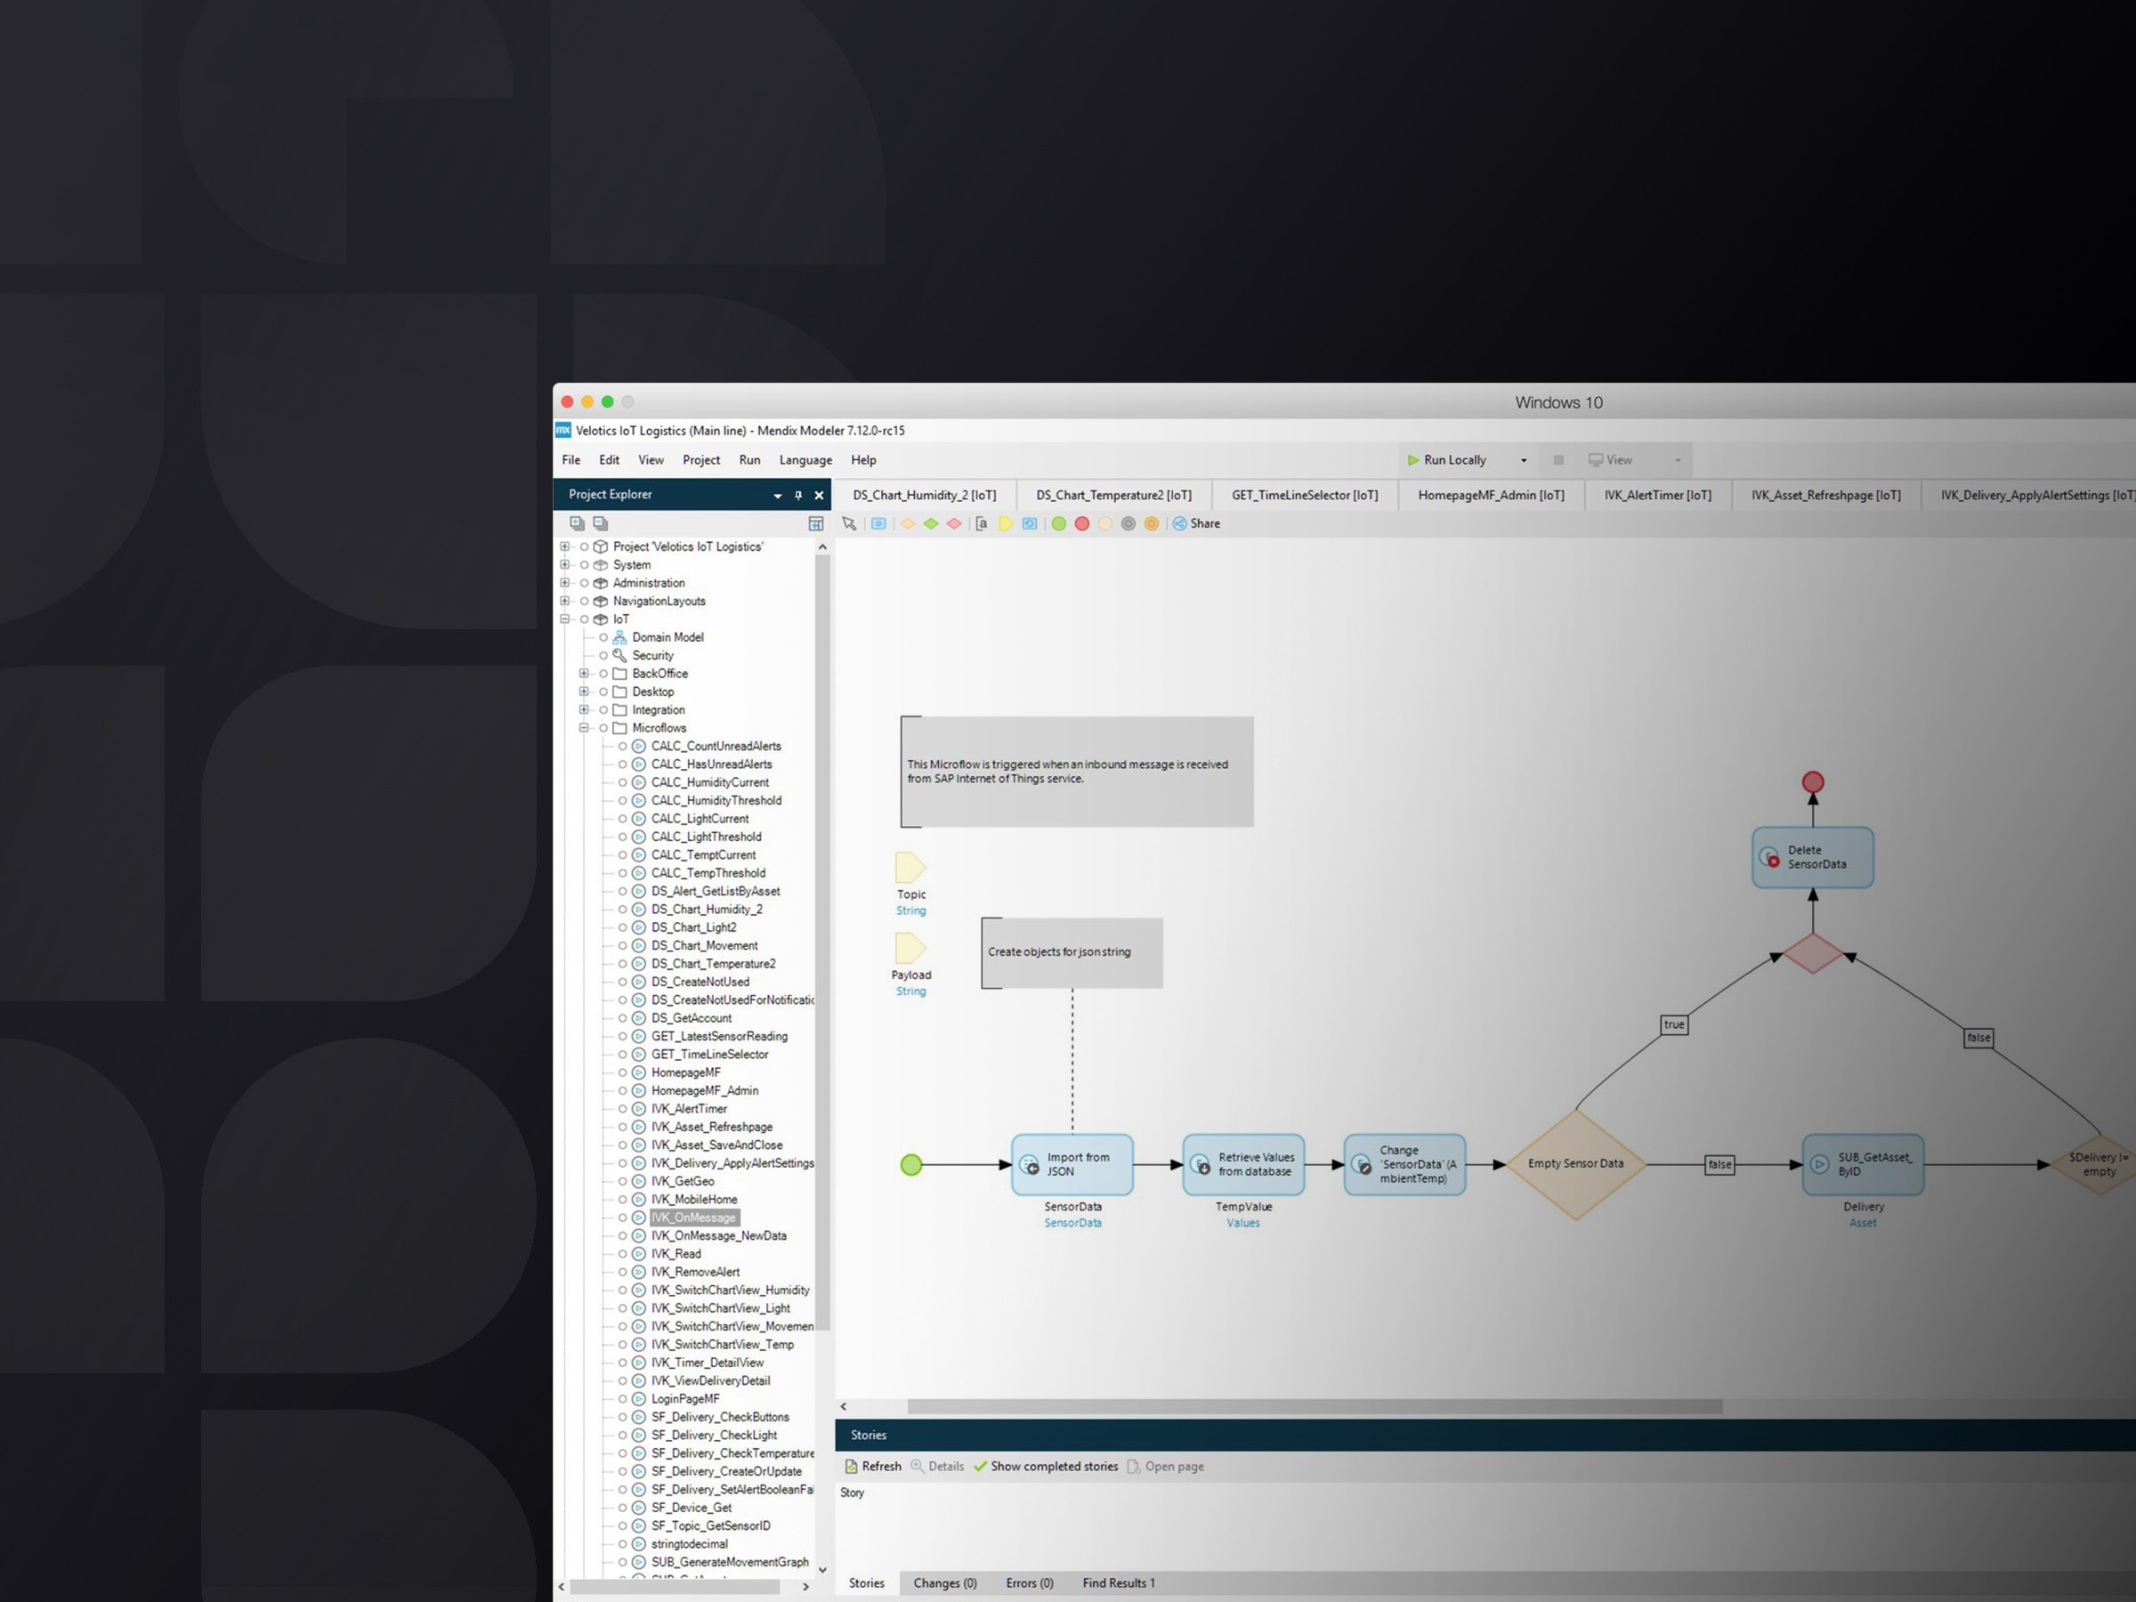Select the red end event icon
The width and height of the screenshot is (2136, 1602).
pyautogui.click(x=1081, y=523)
